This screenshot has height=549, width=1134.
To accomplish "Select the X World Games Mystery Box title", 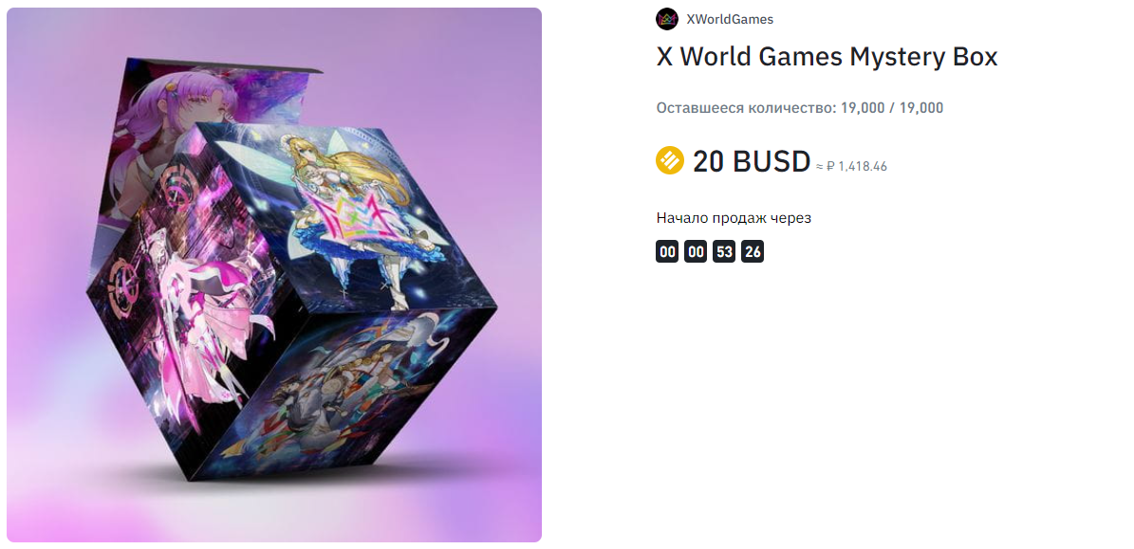I will point(827,57).
